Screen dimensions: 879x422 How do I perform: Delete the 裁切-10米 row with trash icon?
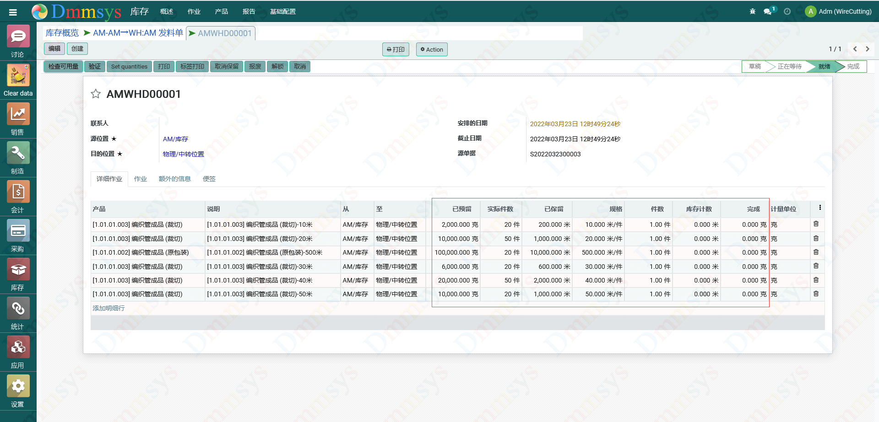pyautogui.click(x=816, y=224)
